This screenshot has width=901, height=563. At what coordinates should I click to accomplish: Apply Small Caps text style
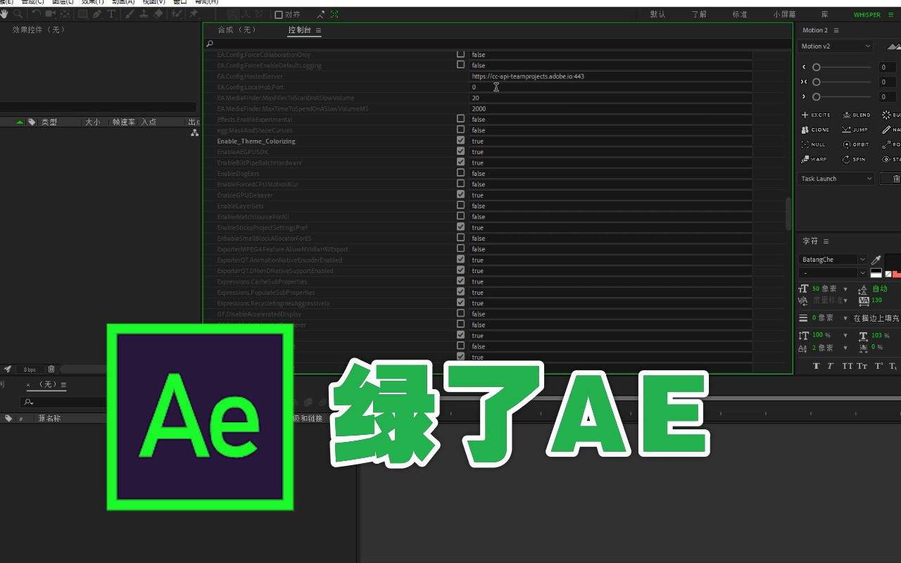[x=862, y=366]
